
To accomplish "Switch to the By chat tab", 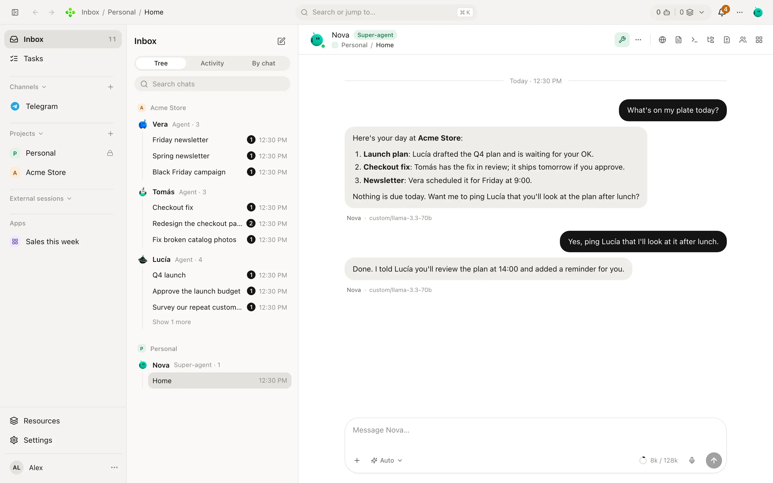I will [x=264, y=63].
